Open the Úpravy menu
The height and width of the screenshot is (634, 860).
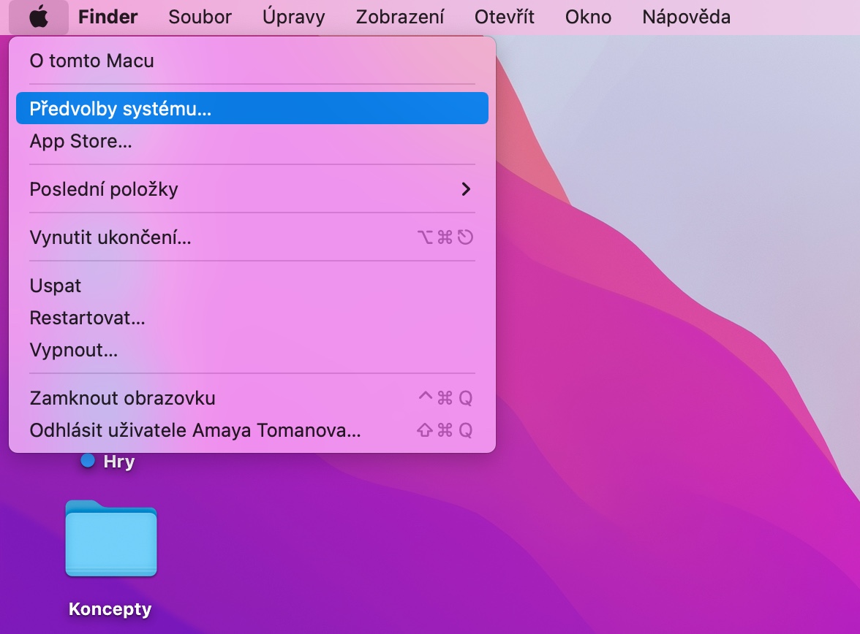[293, 17]
